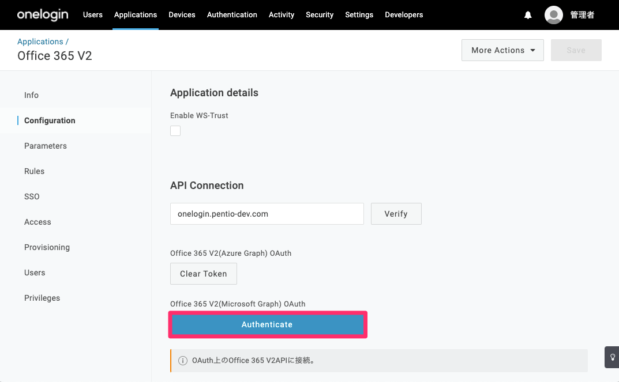Open the Security menu
The height and width of the screenshot is (382, 619).
(320, 15)
